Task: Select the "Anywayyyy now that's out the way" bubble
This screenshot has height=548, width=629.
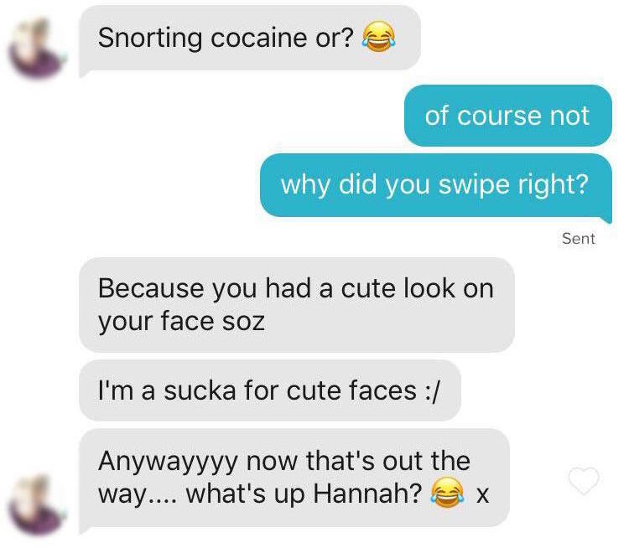Action: (294, 478)
